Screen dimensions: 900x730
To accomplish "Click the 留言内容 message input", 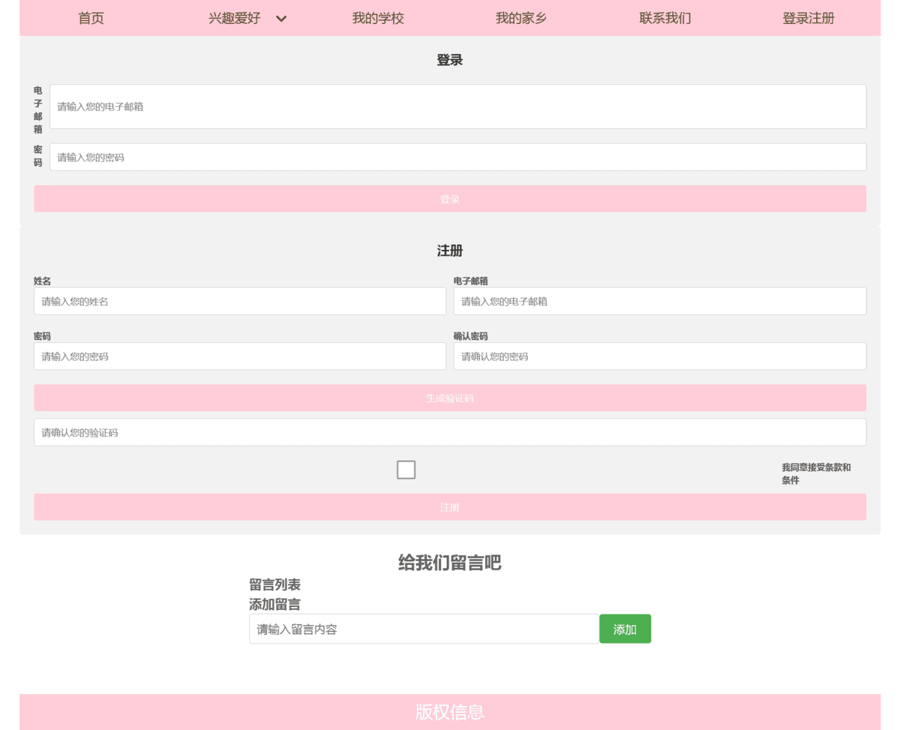I will tap(424, 629).
